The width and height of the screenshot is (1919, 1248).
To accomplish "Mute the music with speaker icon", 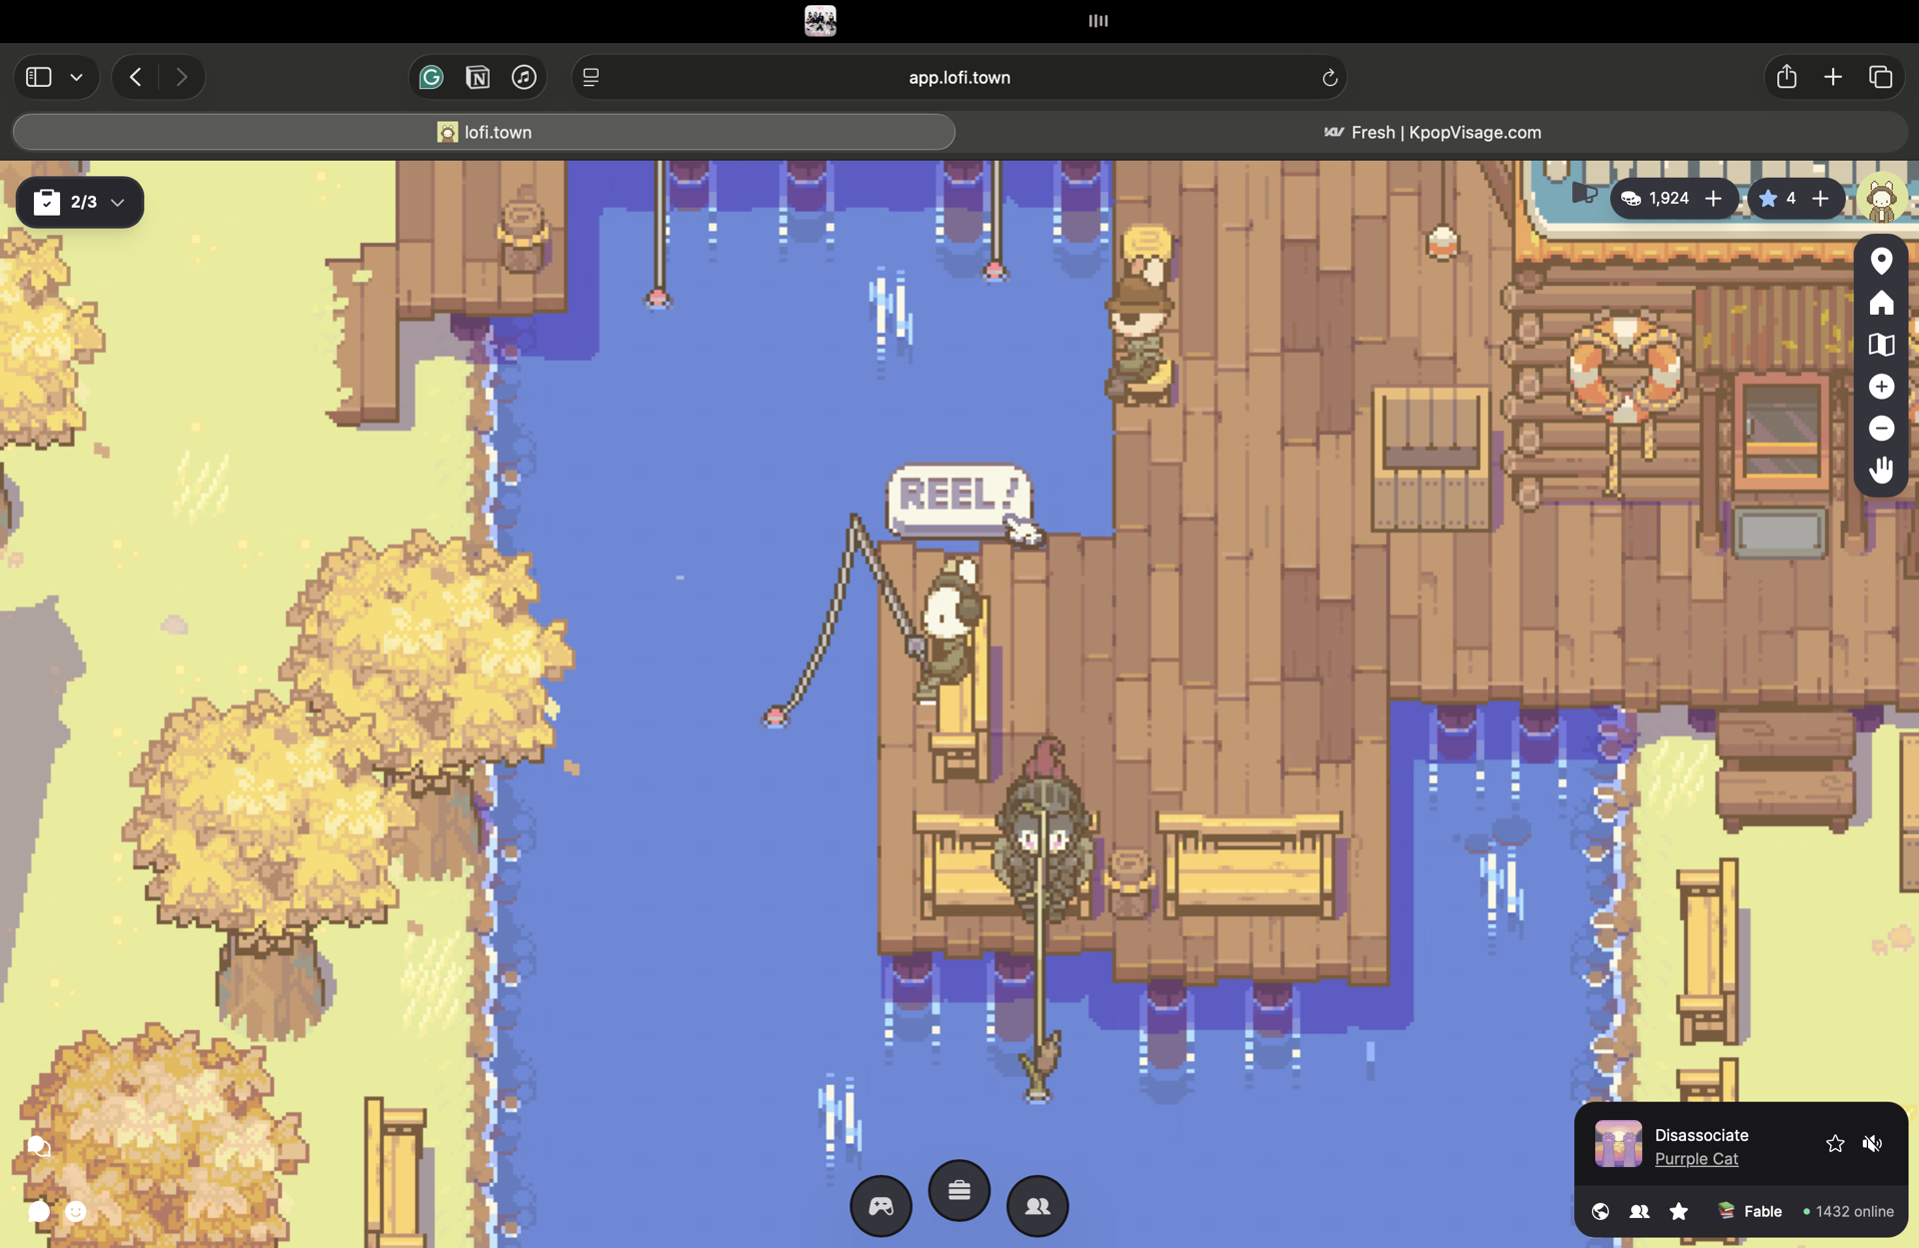I will [1872, 1144].
